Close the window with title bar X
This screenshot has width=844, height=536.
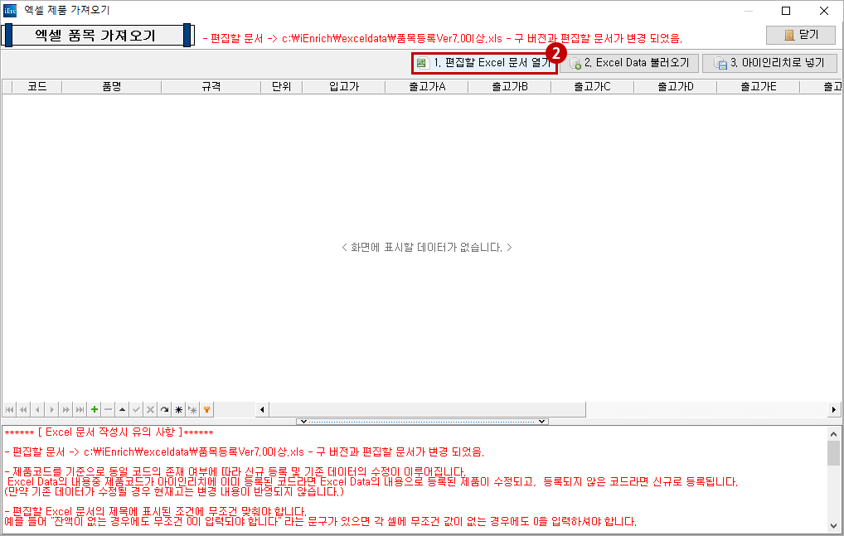[823, 11]
